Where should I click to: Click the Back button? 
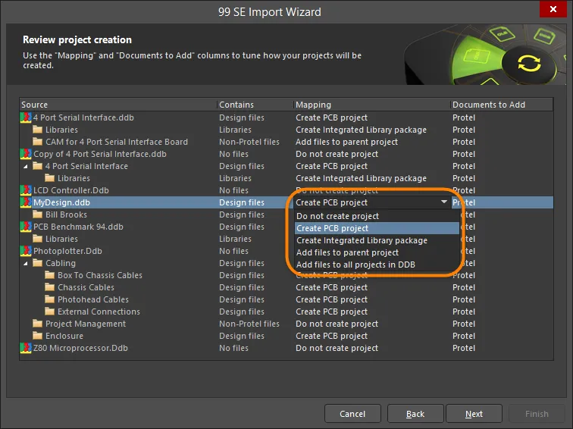coord(415,414)
